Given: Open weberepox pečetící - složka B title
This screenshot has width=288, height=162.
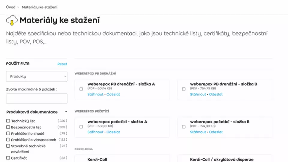Looking at the screenshot, I should coord(220,121).
